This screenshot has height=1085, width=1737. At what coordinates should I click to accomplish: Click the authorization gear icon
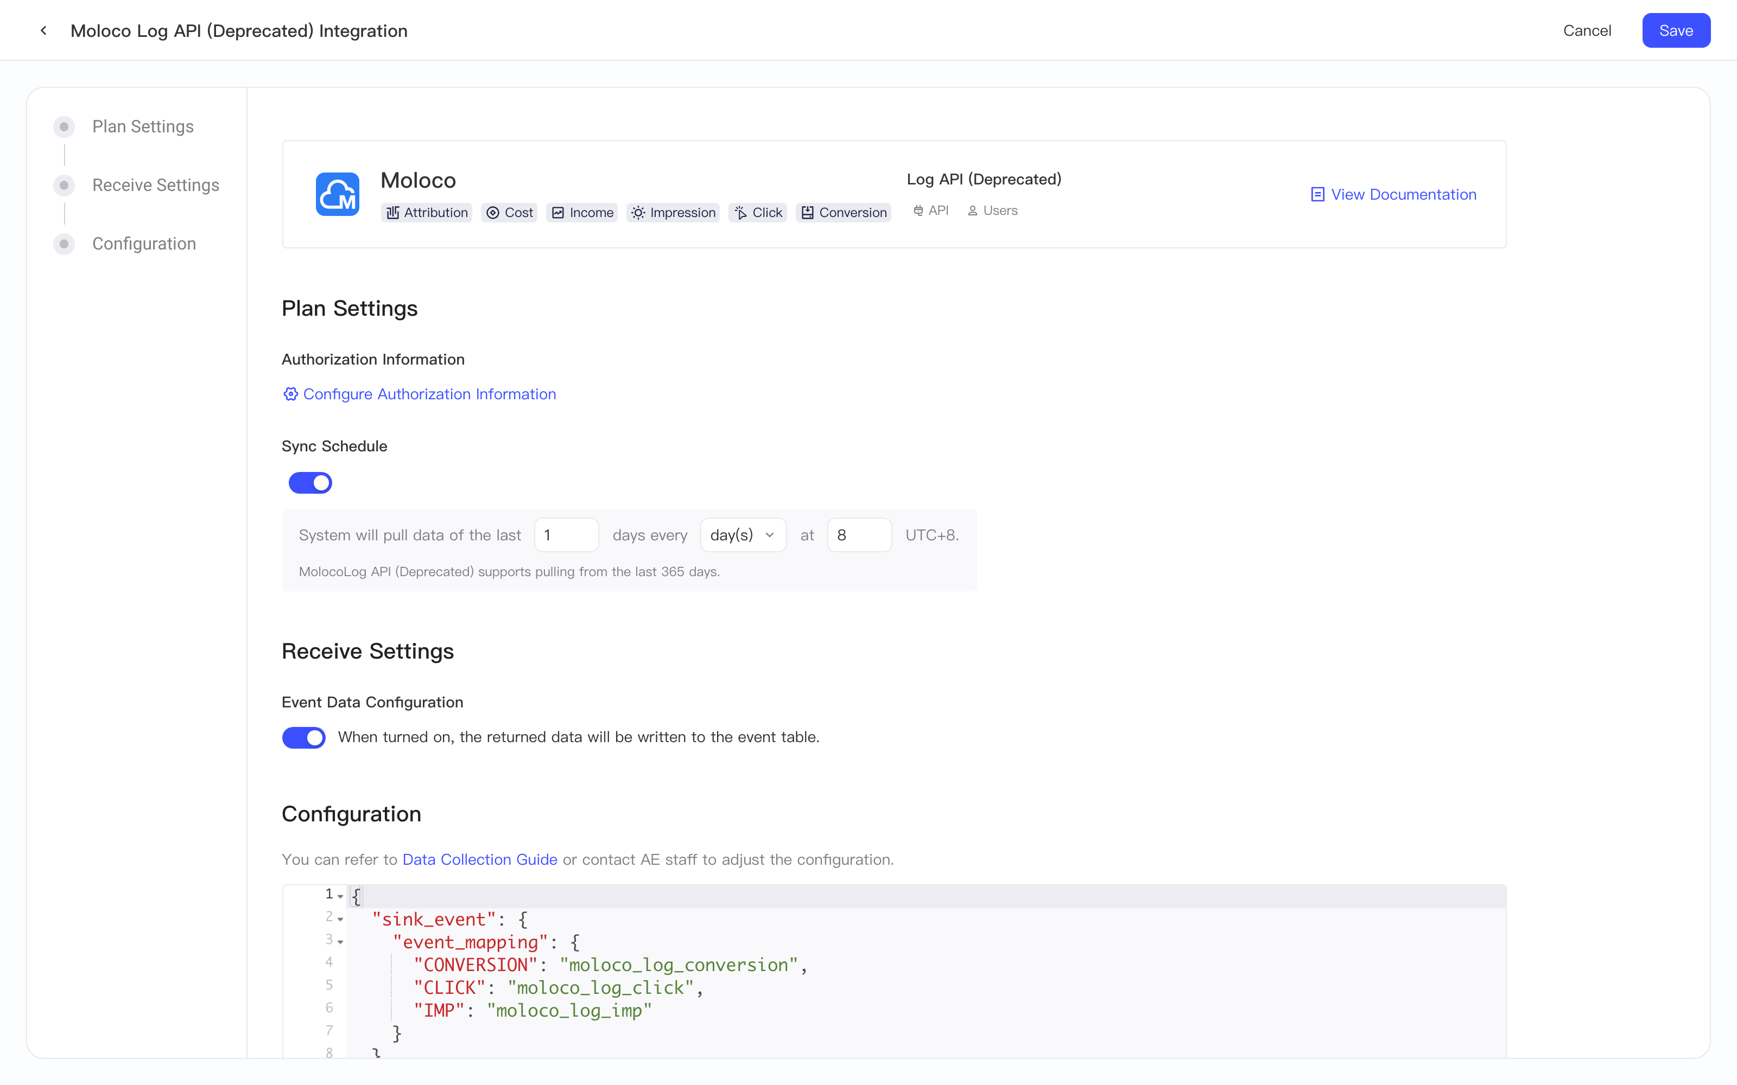[x=290, y=394]
